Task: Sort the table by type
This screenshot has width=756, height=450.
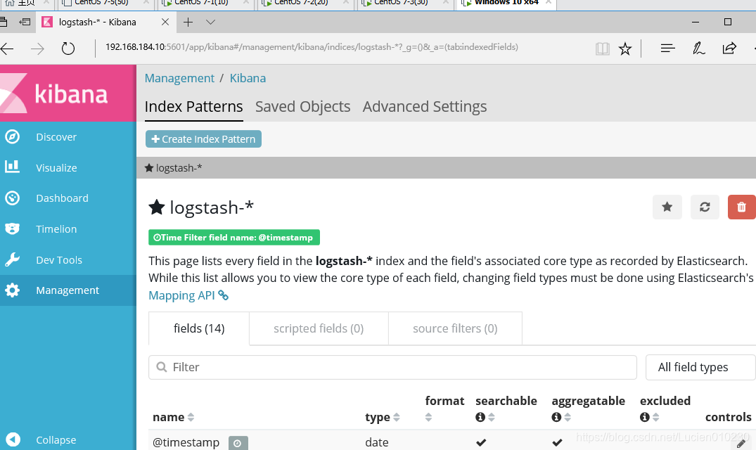Action: [397, 417]
